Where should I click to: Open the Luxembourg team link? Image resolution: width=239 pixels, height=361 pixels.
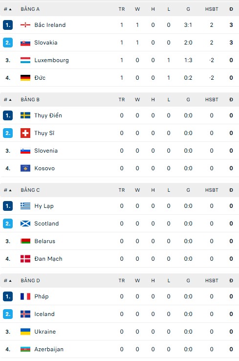(x=51, y=60)
